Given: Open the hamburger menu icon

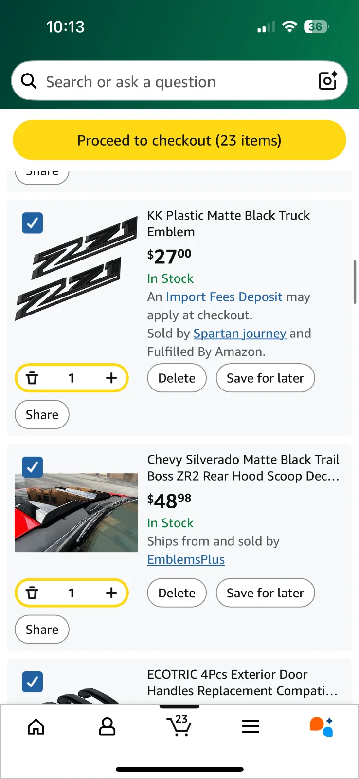Looking at the screenshot, I should (251, 727).
